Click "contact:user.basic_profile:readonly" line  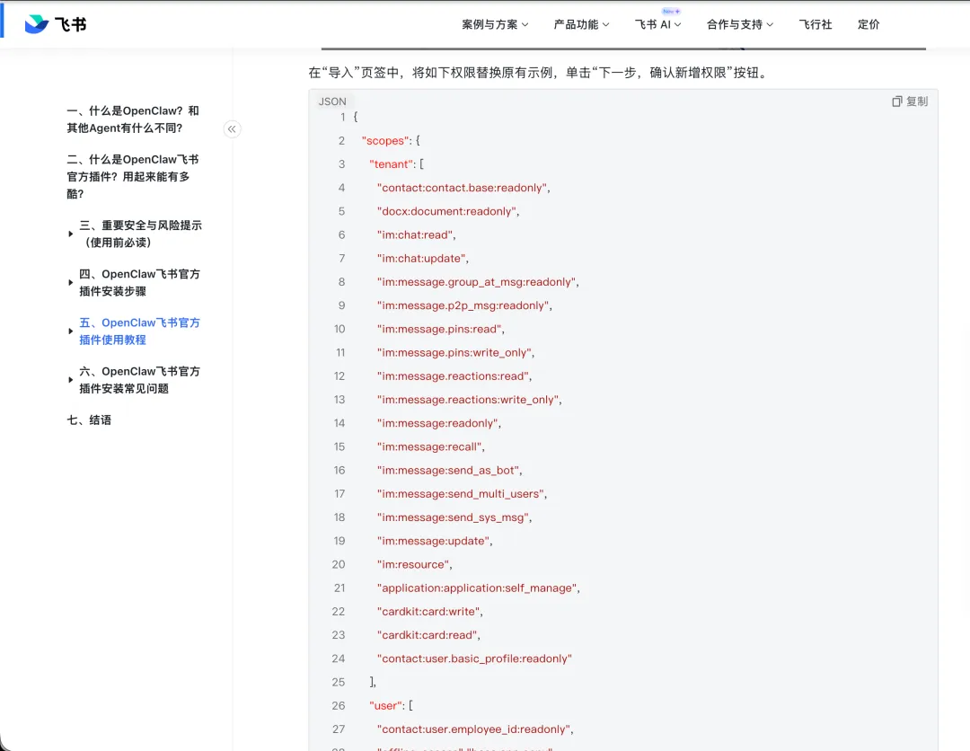(x=474, y=658)
